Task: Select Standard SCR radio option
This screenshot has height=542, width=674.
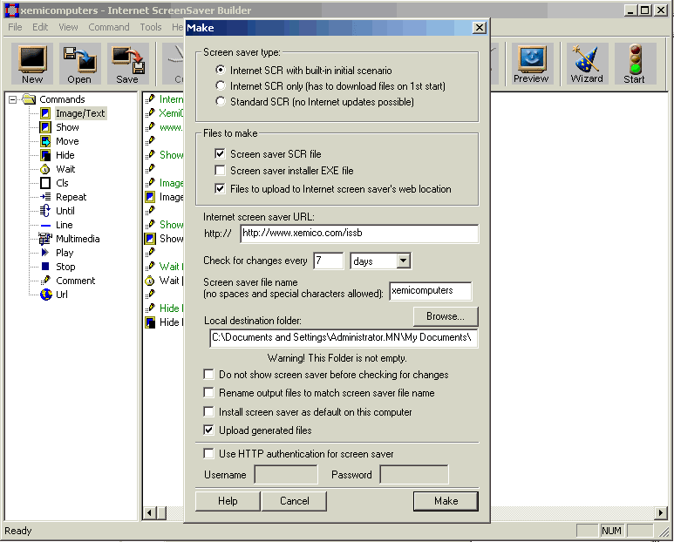Action: pyautogui.click(x=221, y=102)
